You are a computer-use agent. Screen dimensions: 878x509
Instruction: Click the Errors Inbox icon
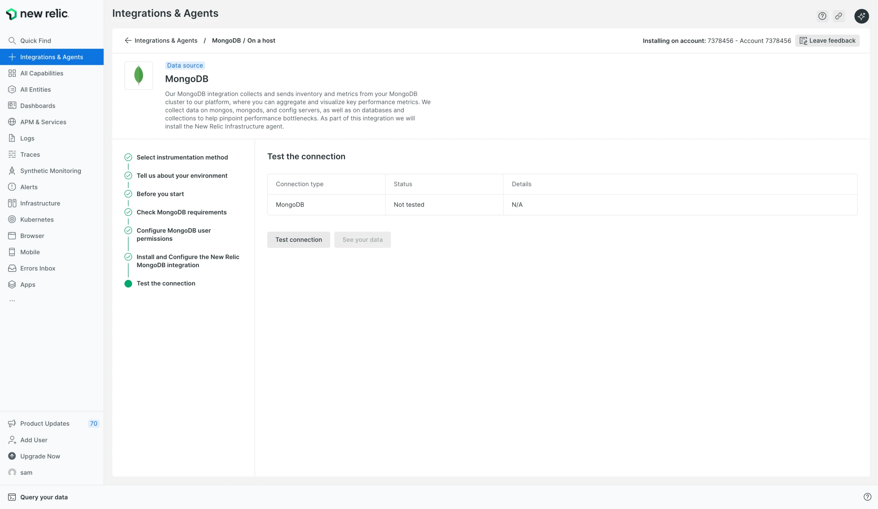pyautogui.click(x=12, y=268)
